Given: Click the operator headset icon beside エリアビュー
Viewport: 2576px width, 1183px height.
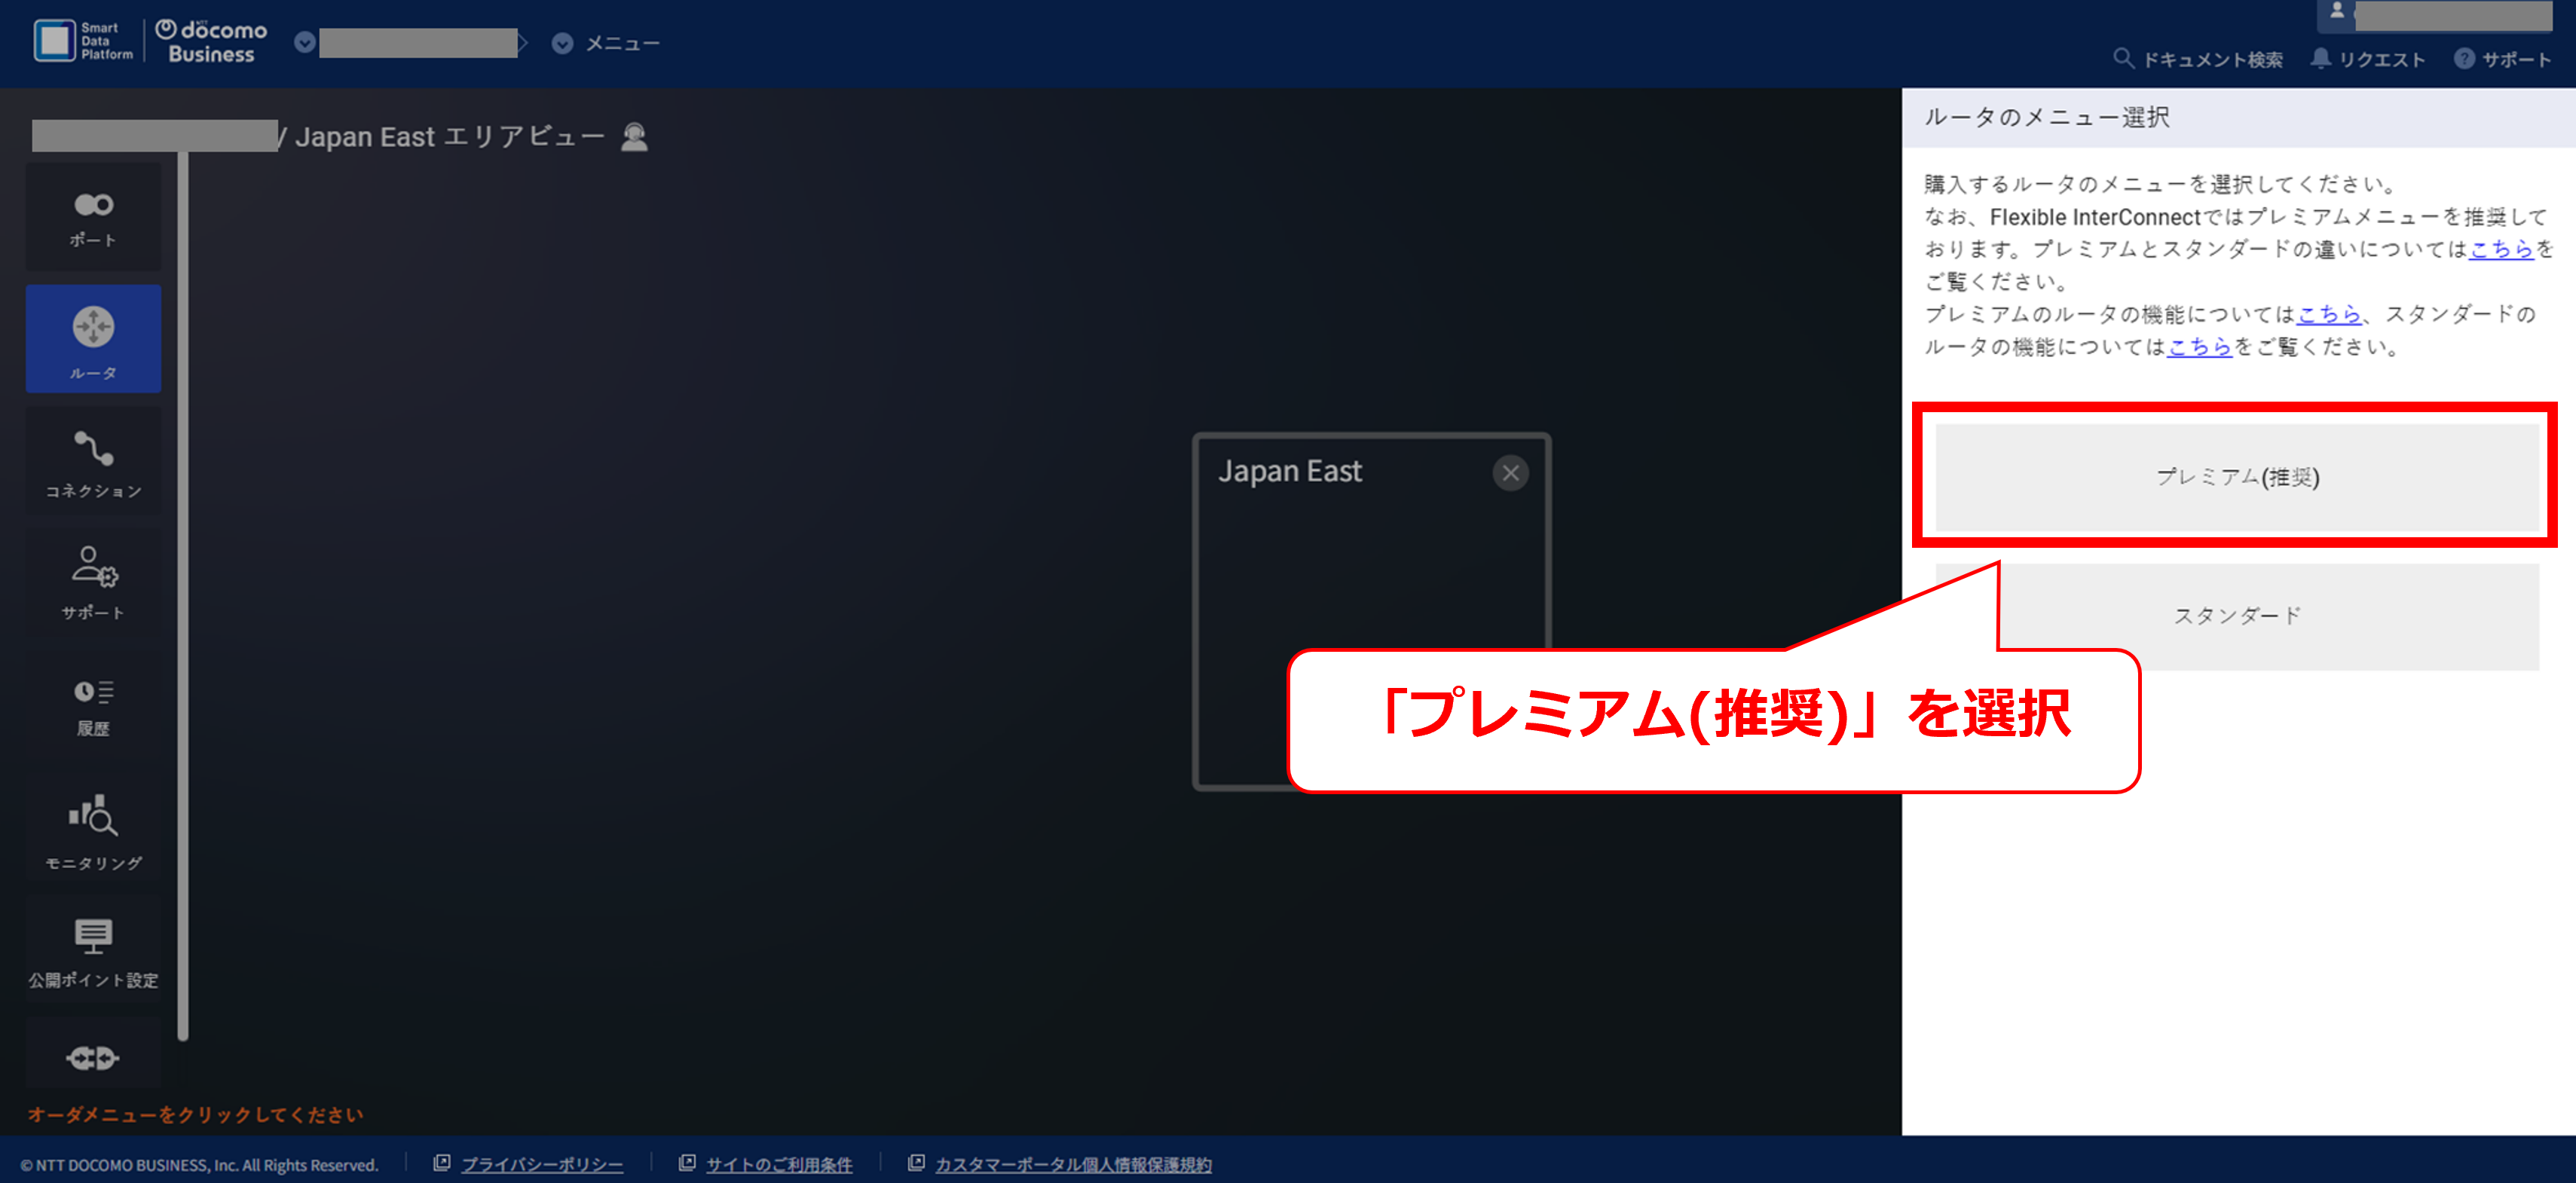Looking at the screenshot, I should (x=634, y=137).
